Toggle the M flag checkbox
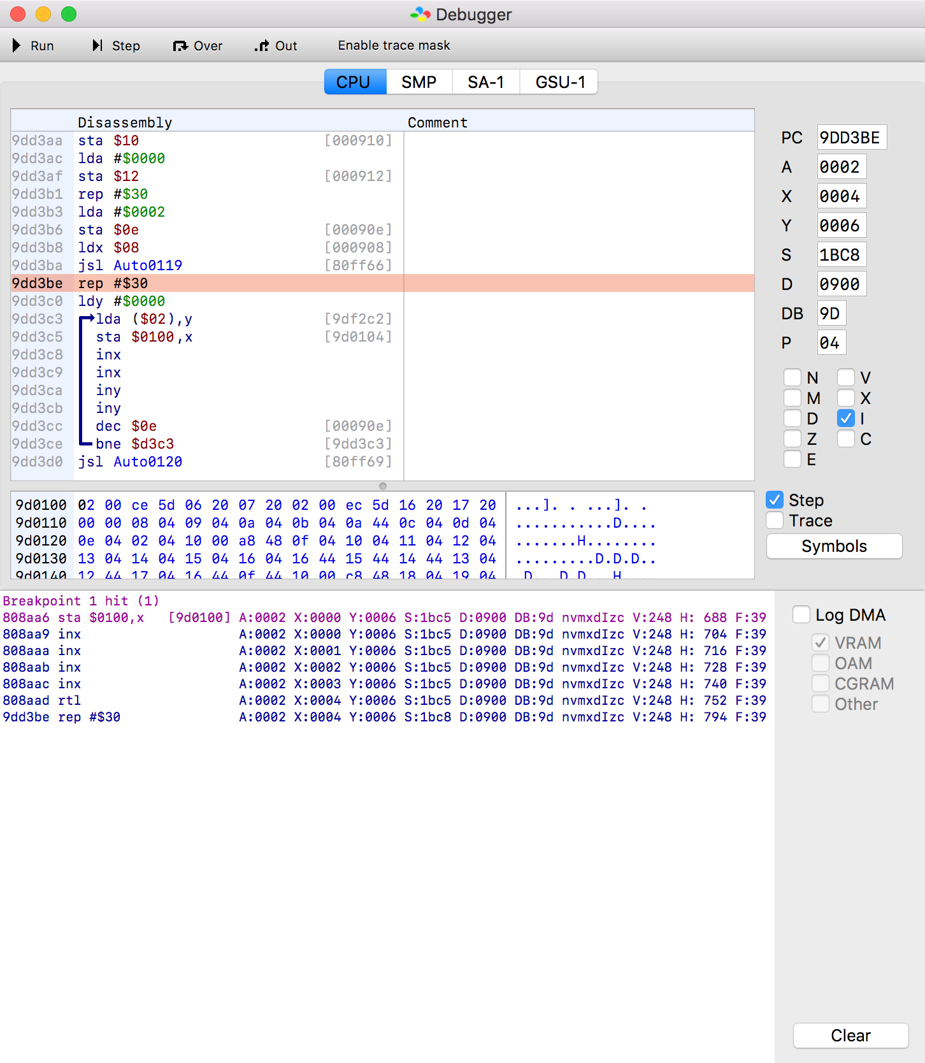Image resolution: width=925 pixels, height=1063 pixels. tap(792, 398)
